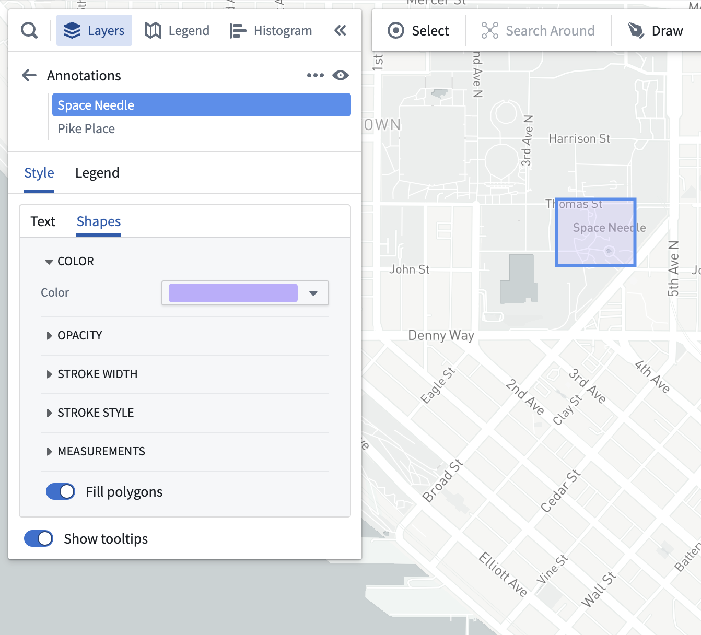Choose the Draw tool
Viewport: 701px width, 635px height.
656,31
